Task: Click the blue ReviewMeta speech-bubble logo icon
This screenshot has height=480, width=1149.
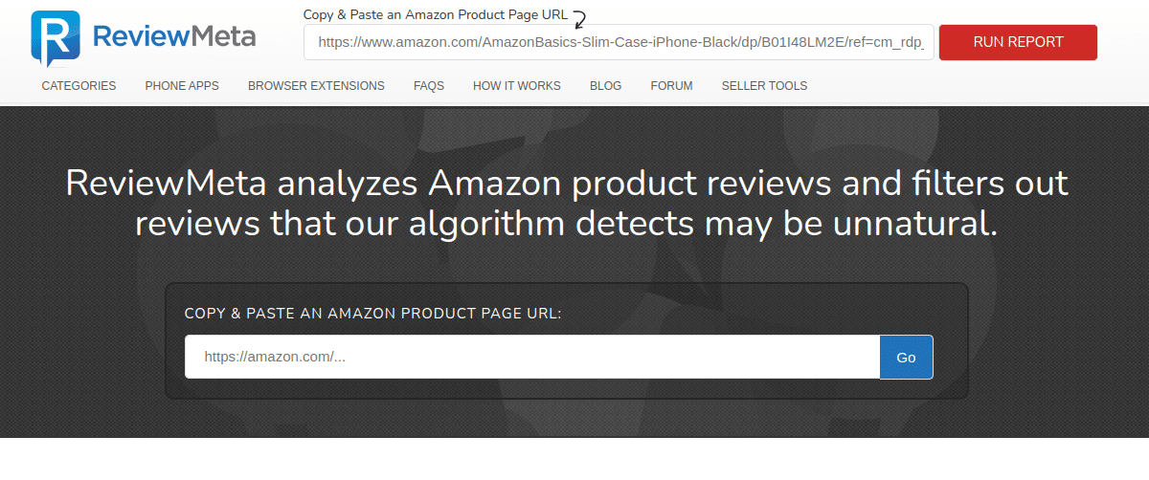Action: pos(55,39)
